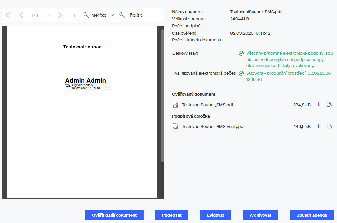Image resolution: width=337 pixels, height=223 pixels.
Task: Go to previous page in viewer
Action: pyautogui.click(x=21, y=15)
